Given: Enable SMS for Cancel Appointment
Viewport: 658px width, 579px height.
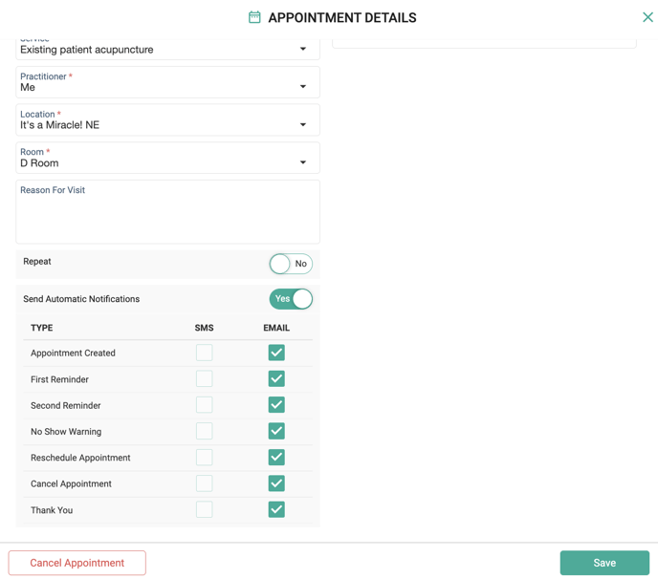Looking at the screenshot, I should (x=204, y=483).
